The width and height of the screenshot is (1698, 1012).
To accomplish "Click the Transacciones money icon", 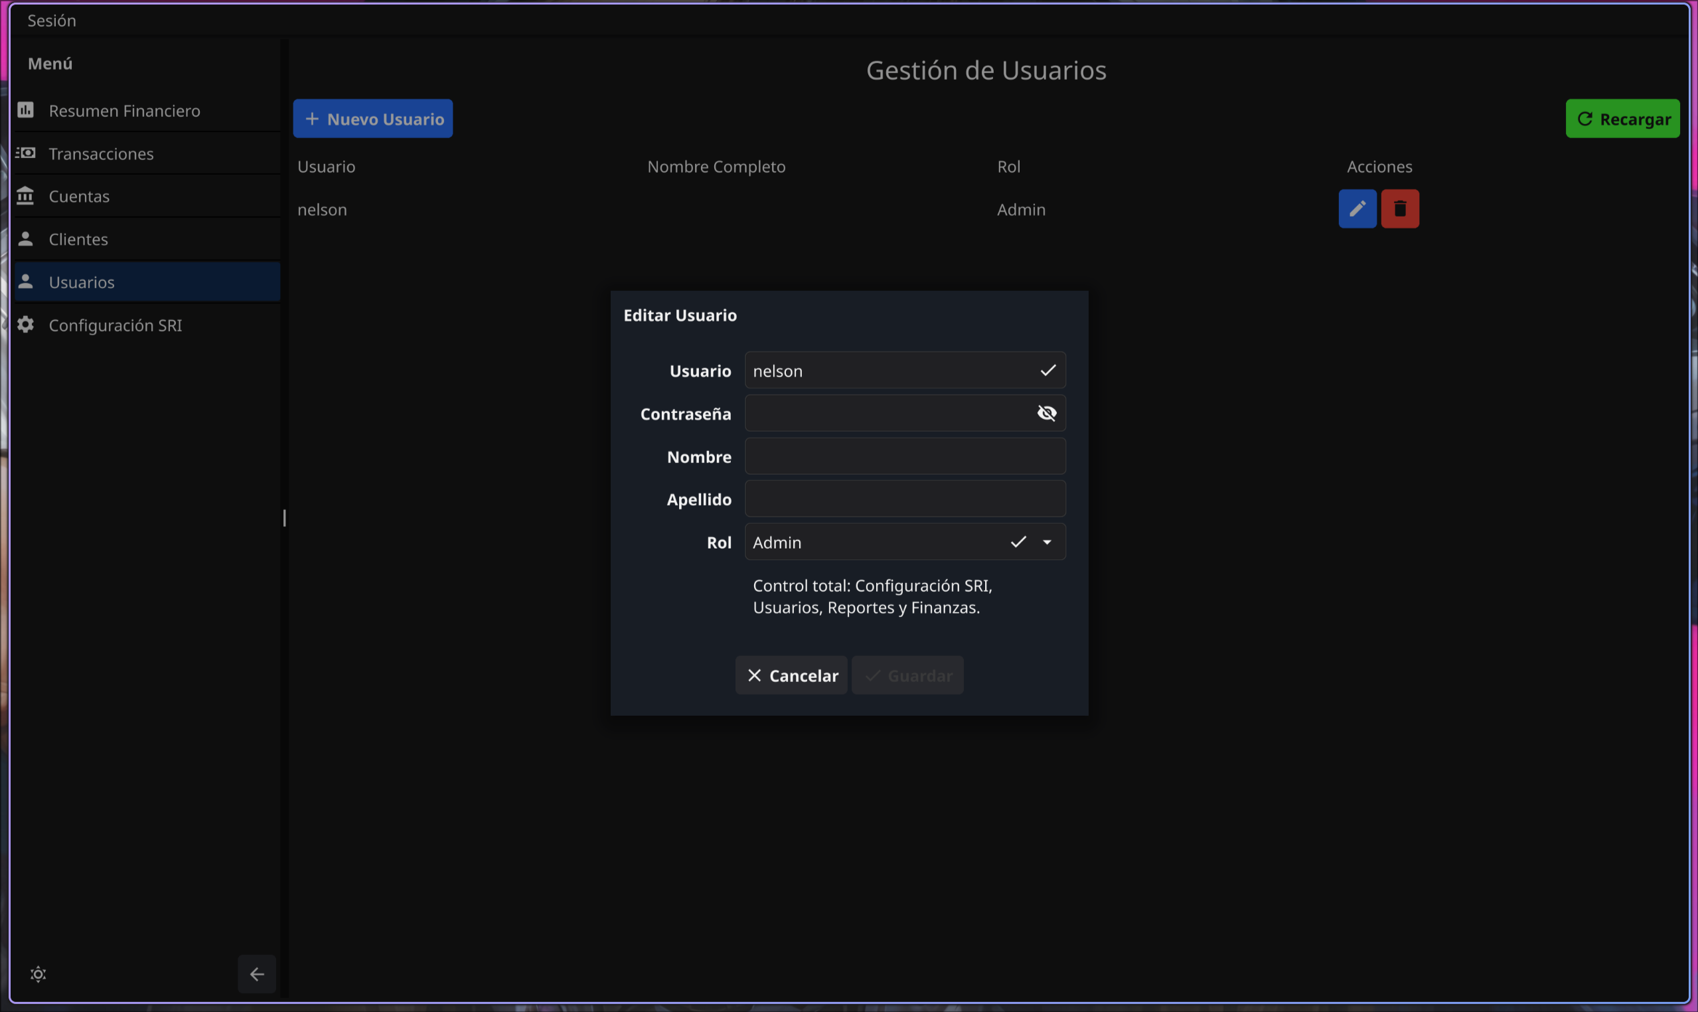I will click(26, 153).
